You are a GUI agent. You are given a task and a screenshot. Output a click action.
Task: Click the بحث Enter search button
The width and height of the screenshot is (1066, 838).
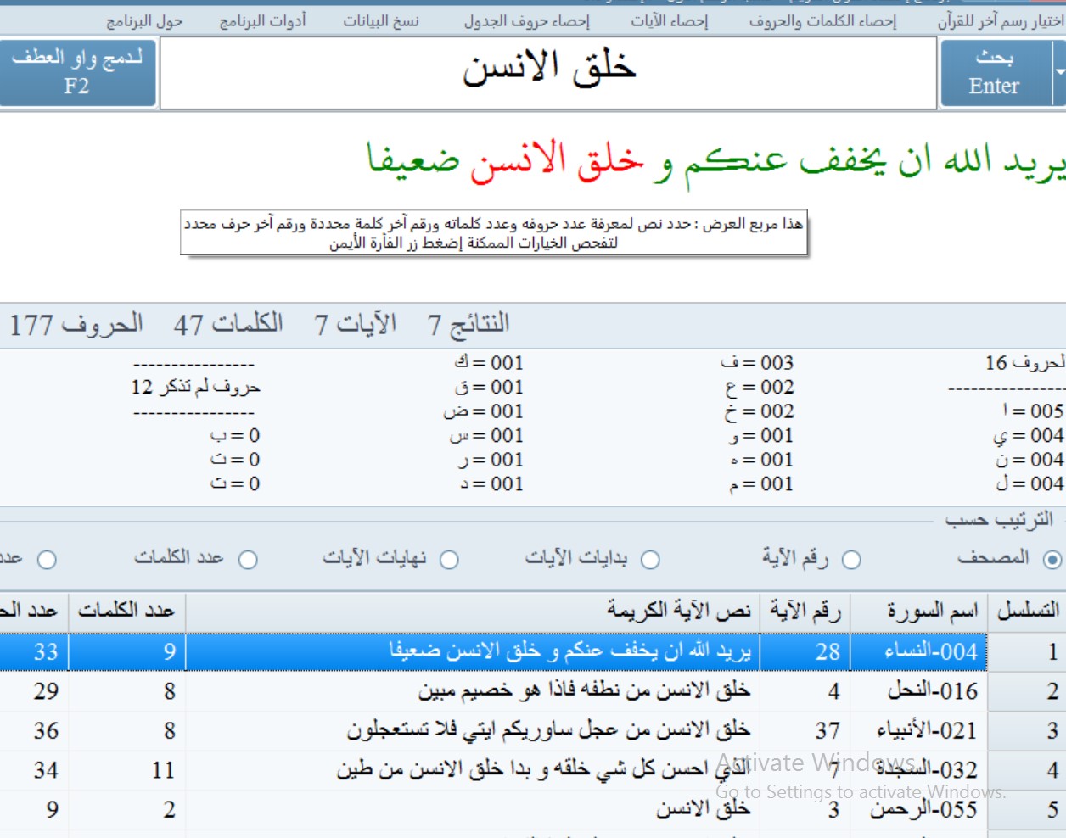[994, 72]
